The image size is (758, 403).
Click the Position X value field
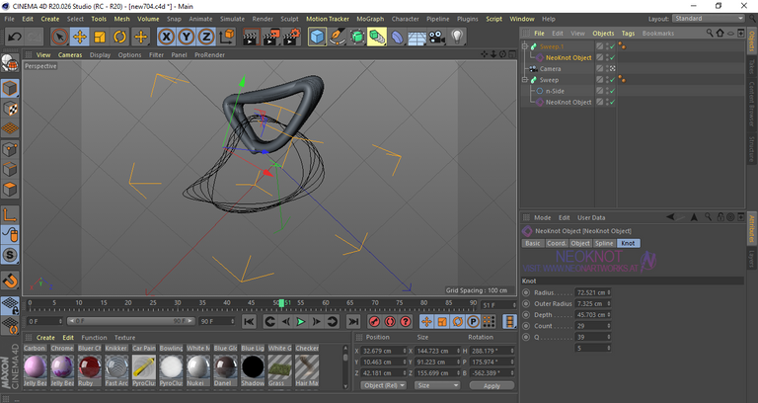384,351
